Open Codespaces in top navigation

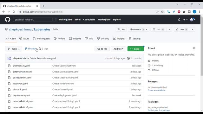click(89, 20)
